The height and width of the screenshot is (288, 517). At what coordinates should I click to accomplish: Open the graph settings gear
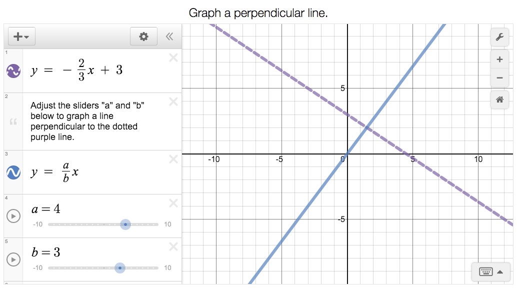(x=143, y=36)
